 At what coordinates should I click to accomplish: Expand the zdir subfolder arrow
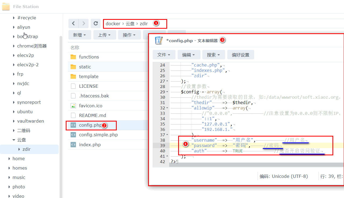coord(19,149)
